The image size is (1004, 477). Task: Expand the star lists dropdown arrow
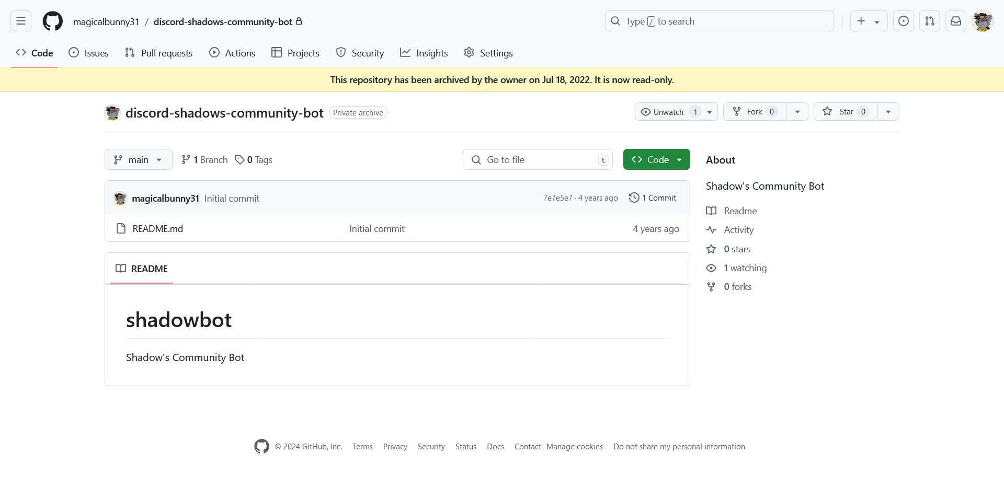coord(888,112)
